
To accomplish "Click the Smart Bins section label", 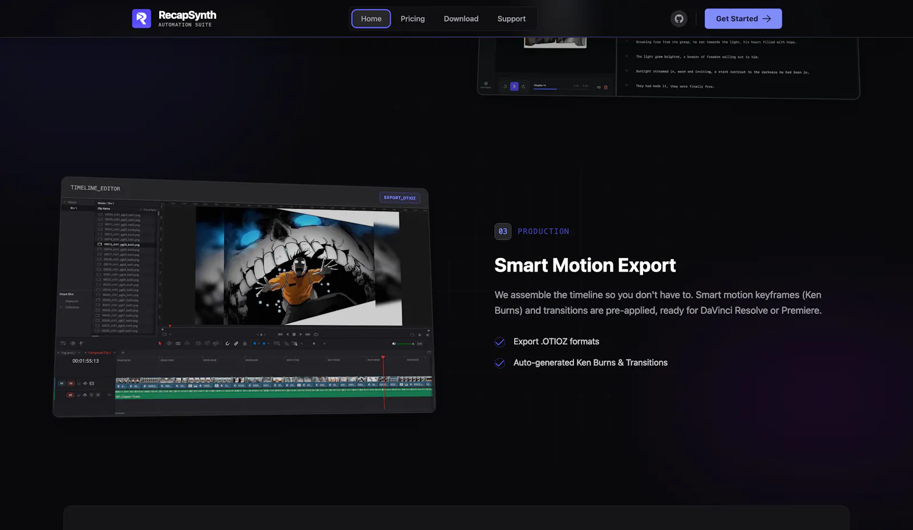I will point(67,294).
